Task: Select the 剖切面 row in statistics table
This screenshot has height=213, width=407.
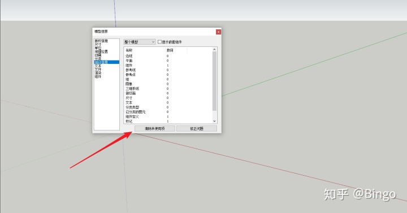Action: (x=168, y=93)
